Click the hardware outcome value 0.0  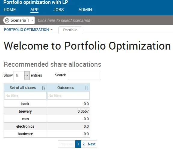tap(86, 134)
